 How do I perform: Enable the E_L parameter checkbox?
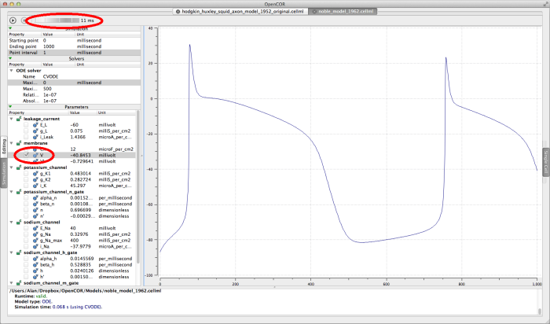(x=26, y=124)
